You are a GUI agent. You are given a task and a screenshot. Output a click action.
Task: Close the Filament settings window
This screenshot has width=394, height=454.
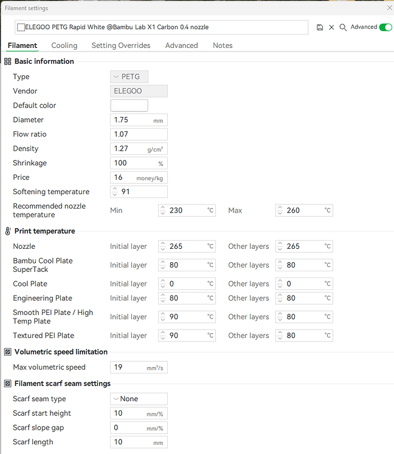tap(390, 8)
